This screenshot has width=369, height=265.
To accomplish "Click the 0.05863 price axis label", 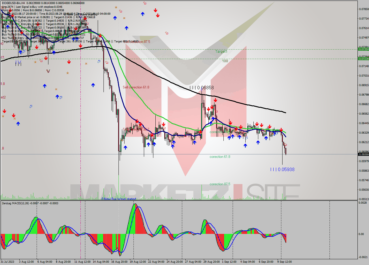I will point(364,171).
